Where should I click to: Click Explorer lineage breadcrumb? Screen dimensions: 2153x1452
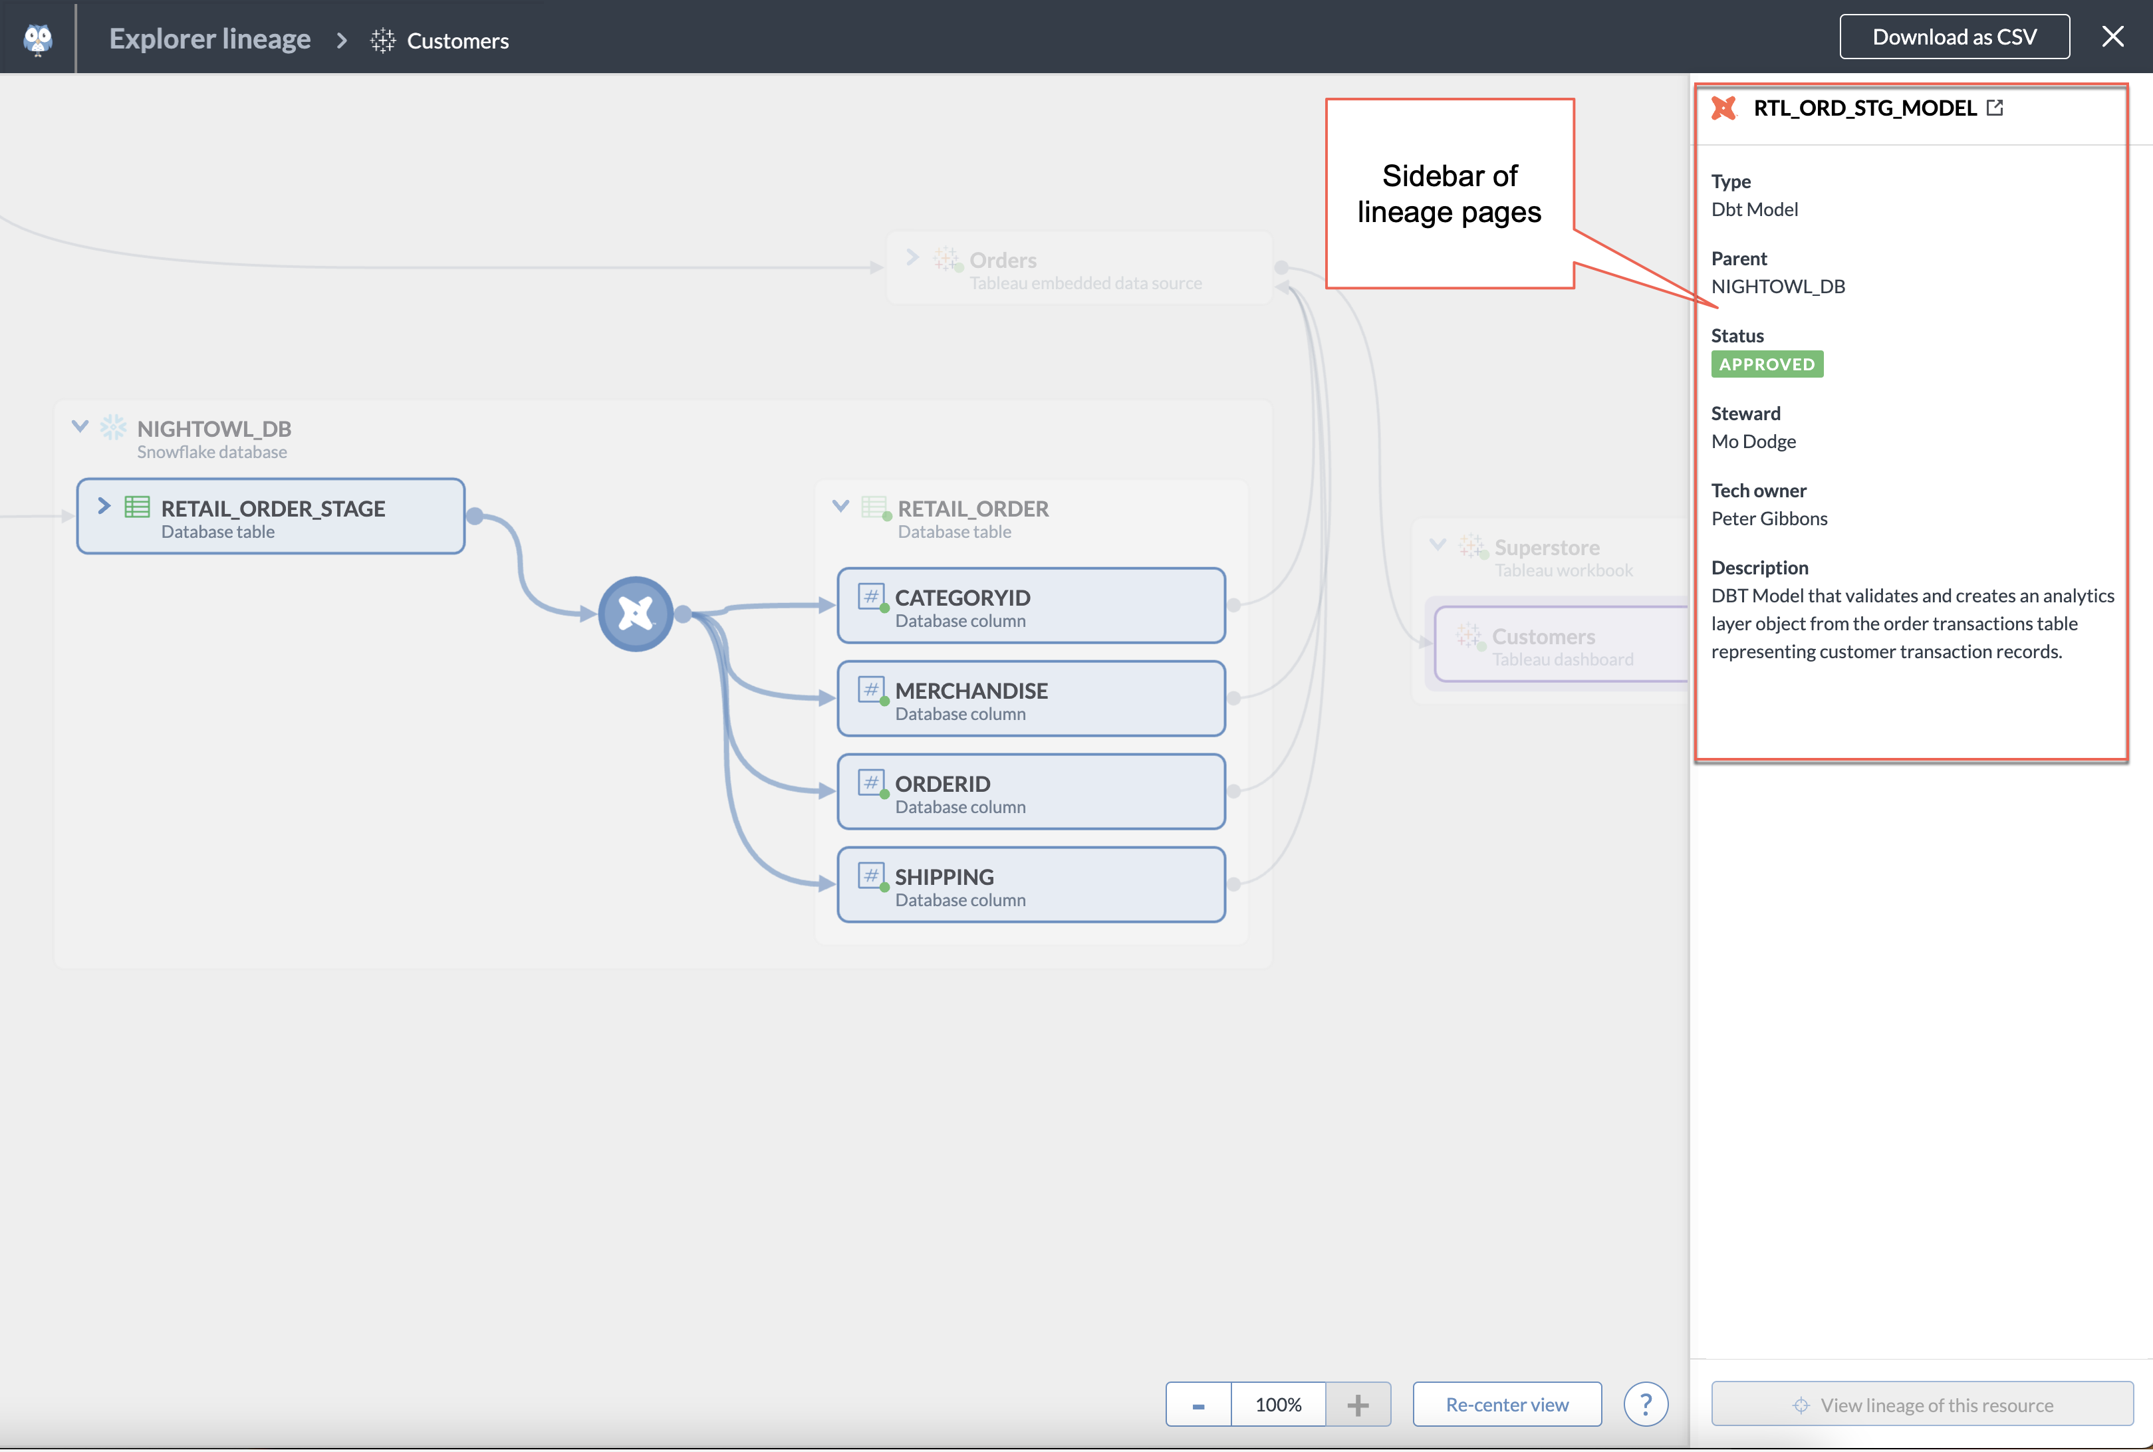(x=210, y=39)
